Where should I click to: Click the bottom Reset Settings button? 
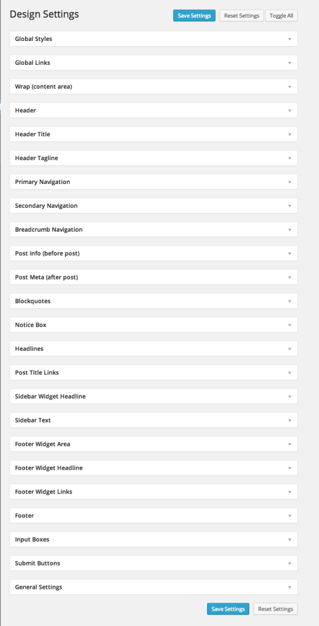(276, 609)
